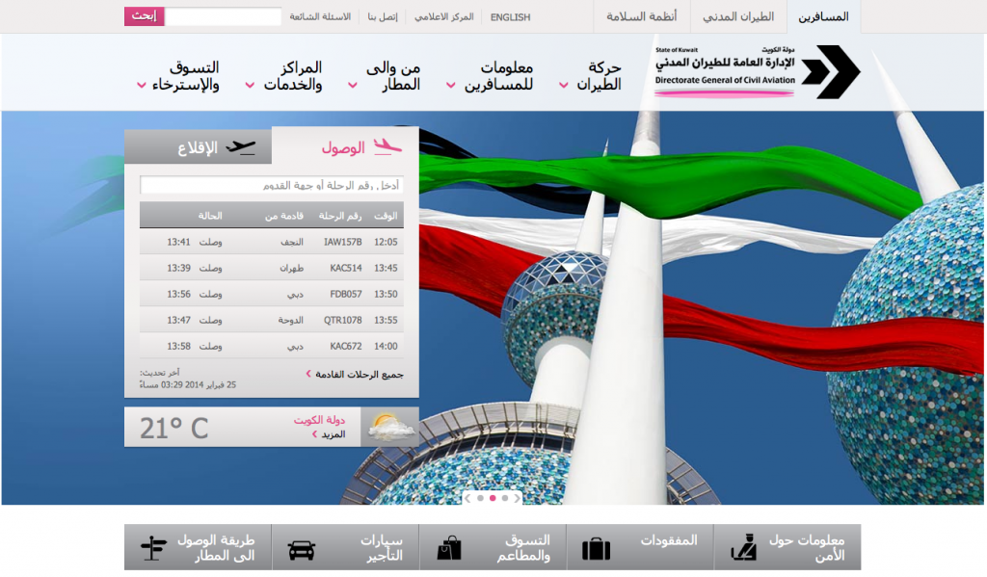Click the Directorate General of Civil Aviation logo
Viewport: 987px width, 577px height.
pos(757,71)
